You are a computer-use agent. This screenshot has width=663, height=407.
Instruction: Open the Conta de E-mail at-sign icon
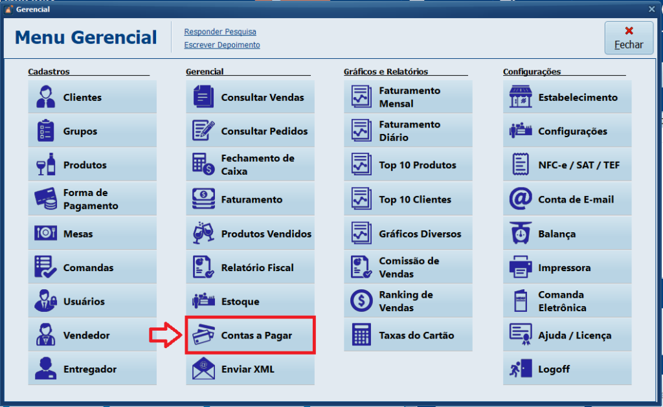[x=521, y=200]
